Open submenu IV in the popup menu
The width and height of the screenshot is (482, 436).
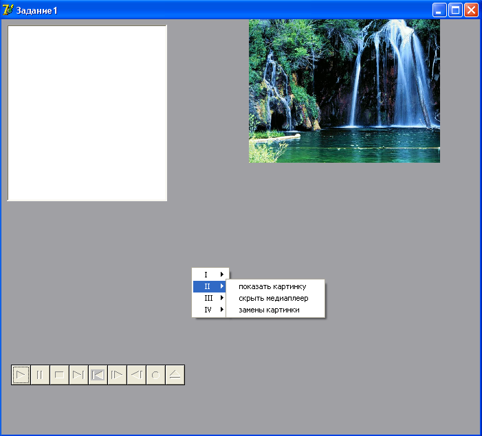210,310
